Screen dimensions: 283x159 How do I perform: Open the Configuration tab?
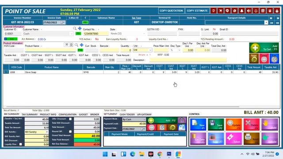(x=68, y=114)
